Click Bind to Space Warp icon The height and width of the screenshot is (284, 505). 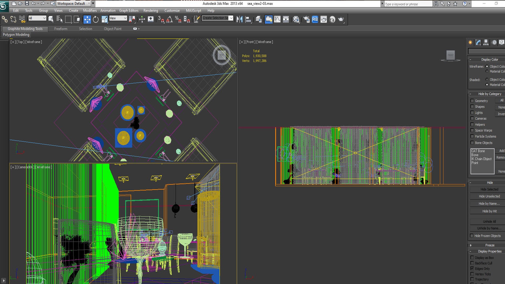22,19
